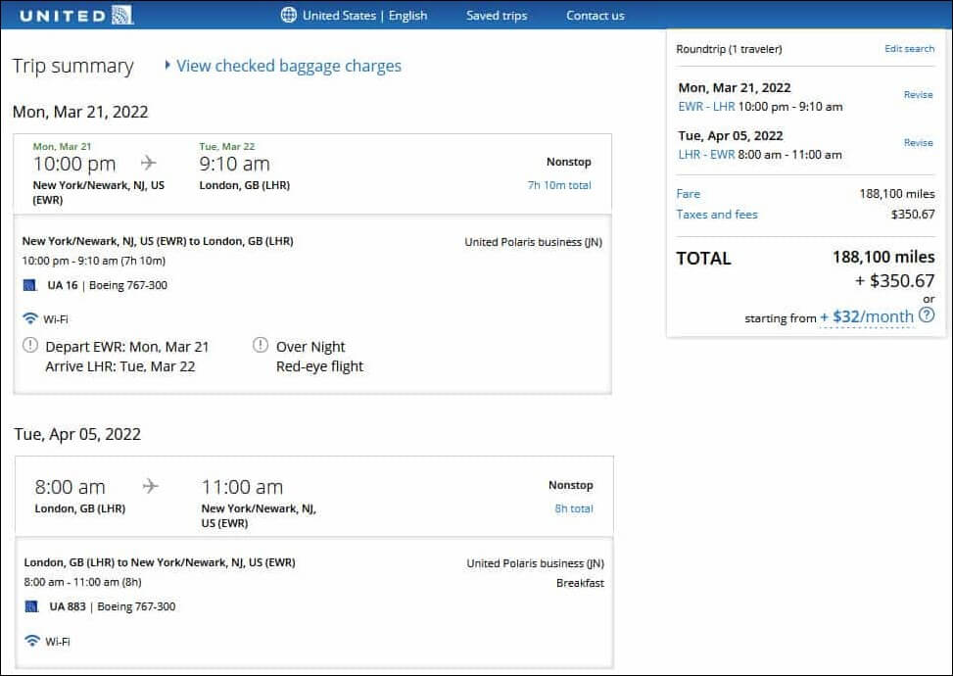Click the help question mark next to $32/month
953x676 pixels.
(x=927, y=314)
